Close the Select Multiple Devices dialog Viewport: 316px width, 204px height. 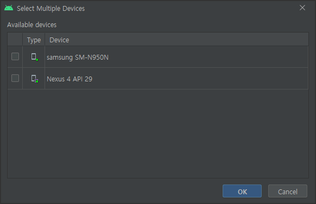[302, 8]
